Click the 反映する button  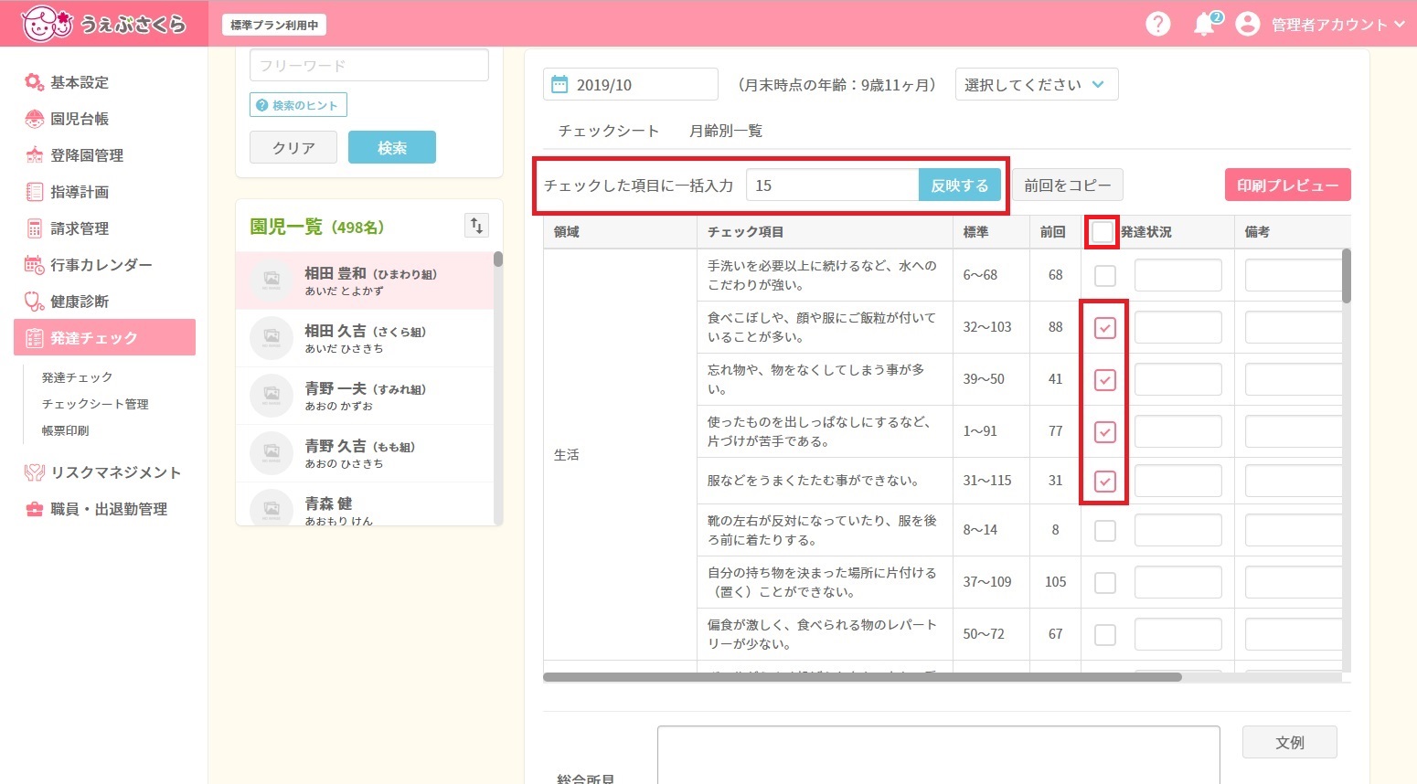click(x=960, y=185)
